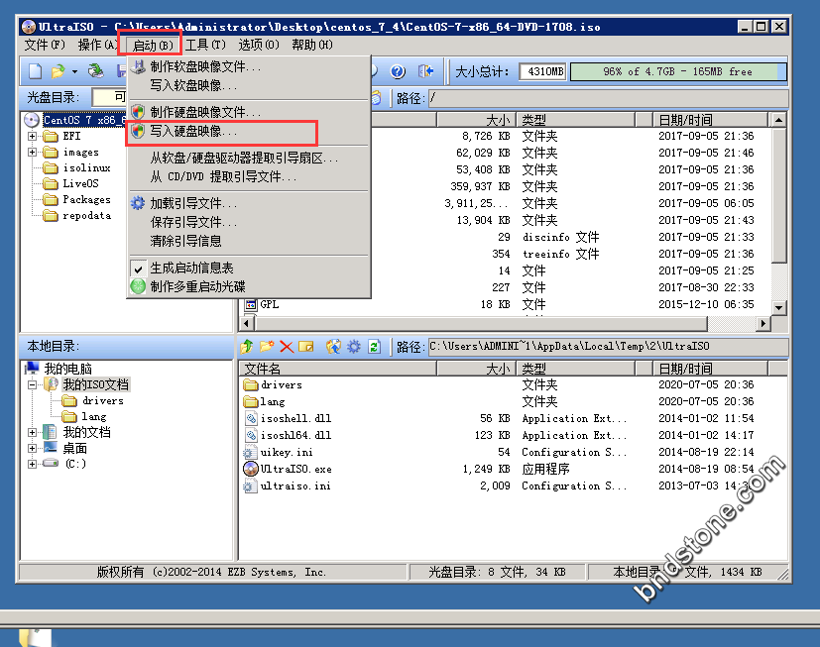This screenshot has height=647, width=820.
Task: Open the 文件(F) menu
Action: 45,45
